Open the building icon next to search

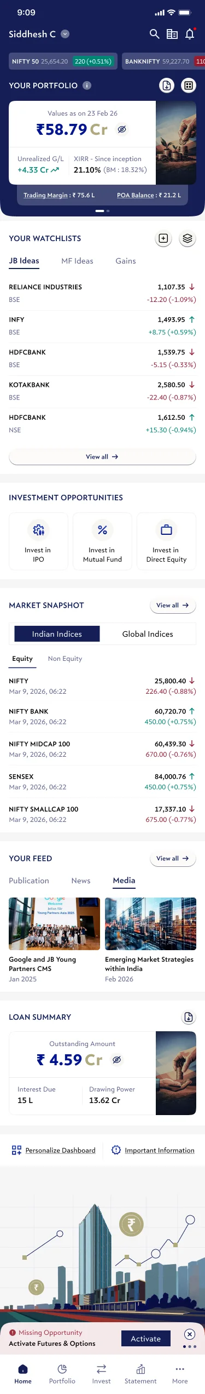pos(172,34)
